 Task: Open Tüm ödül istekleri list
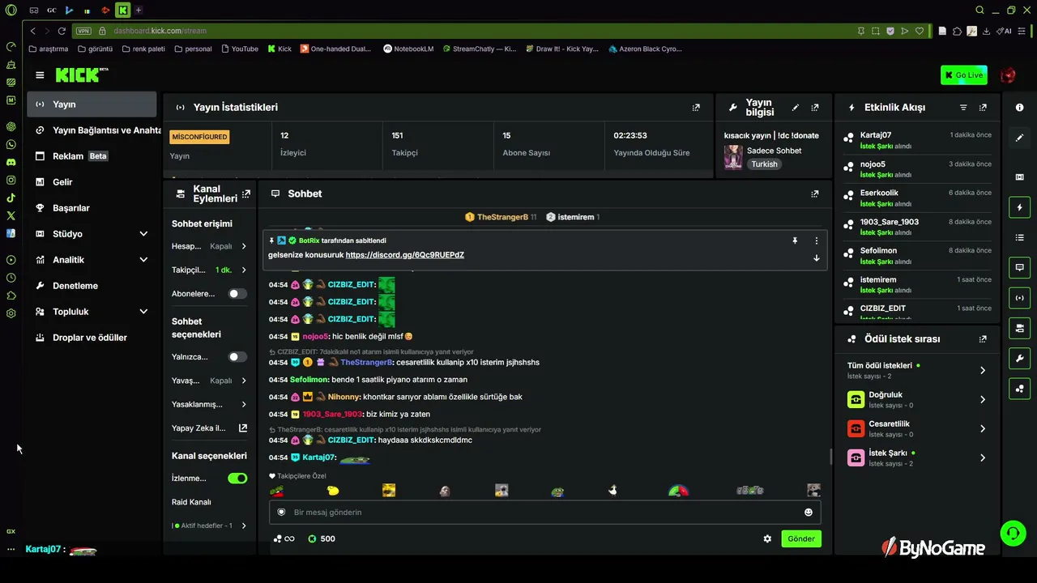916,370
